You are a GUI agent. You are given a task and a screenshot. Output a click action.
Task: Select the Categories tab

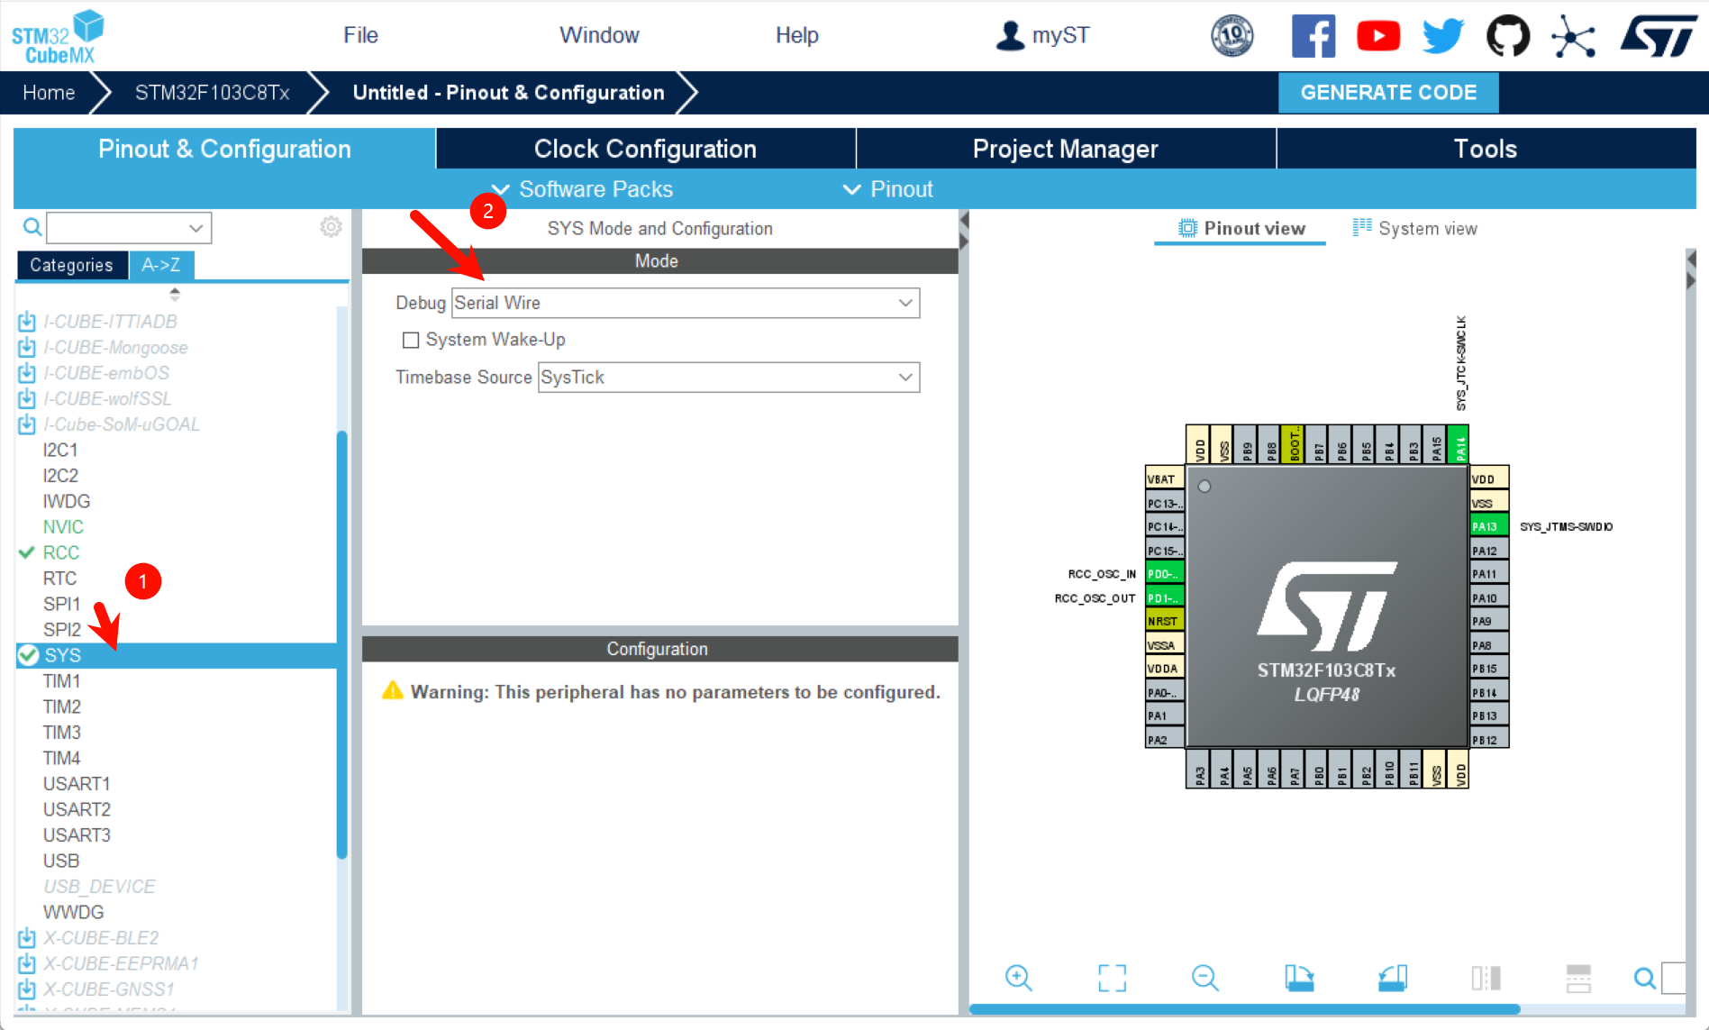pyautogui.click(x=71, y=265)
